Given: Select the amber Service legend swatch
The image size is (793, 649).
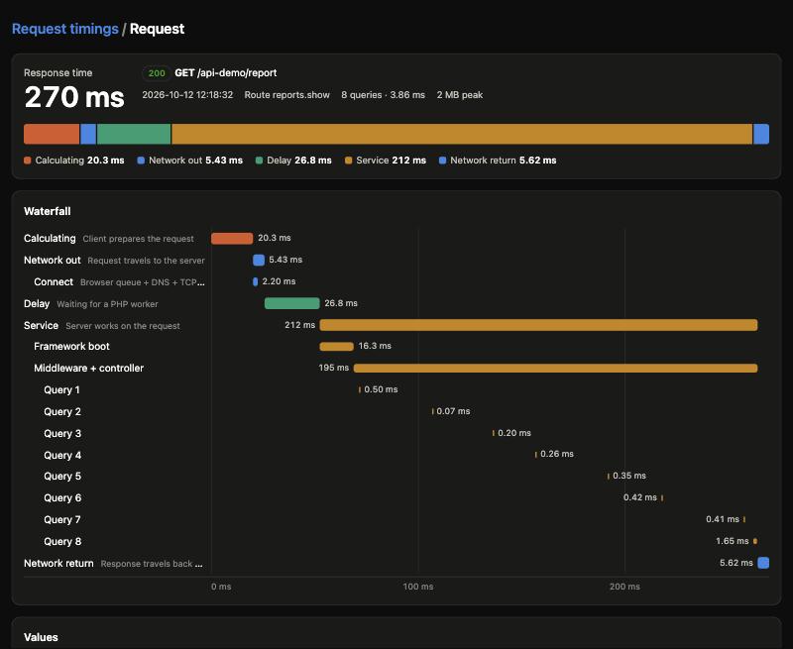Looking at the screenshot, I should tap(349, 161).
